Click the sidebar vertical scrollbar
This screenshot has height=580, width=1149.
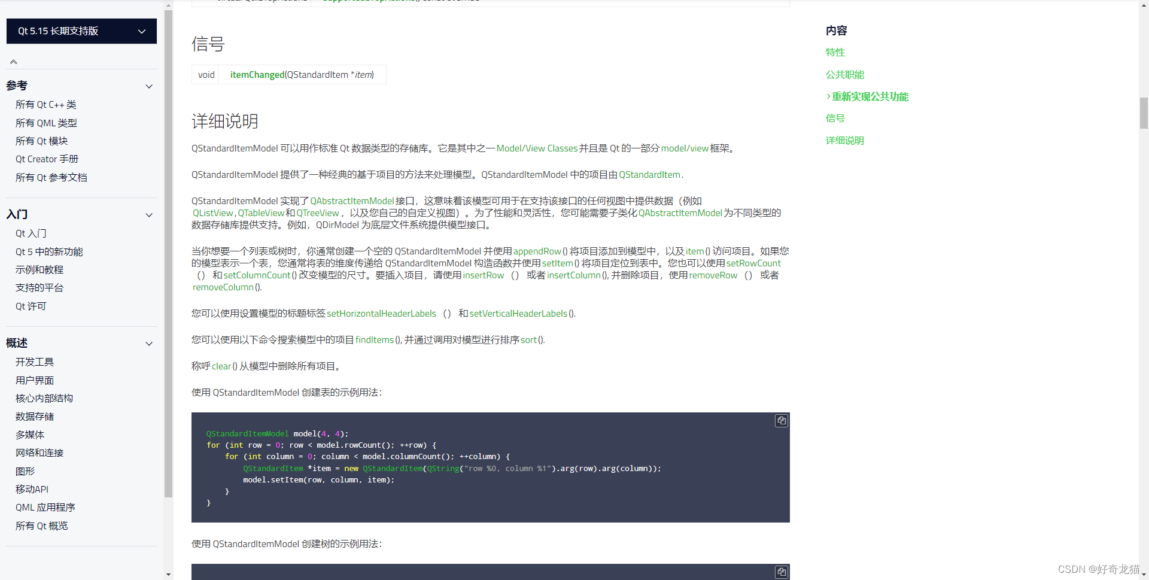(168, 253)
